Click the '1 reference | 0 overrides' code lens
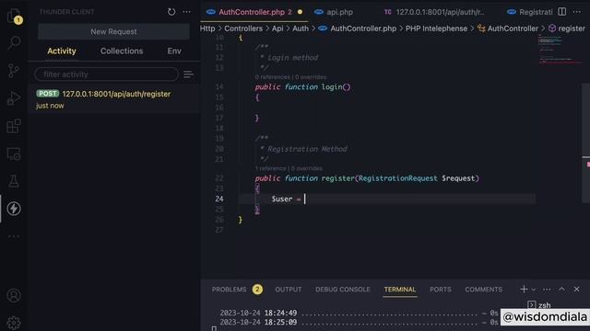The image size is (590, 331). point(289,168)
